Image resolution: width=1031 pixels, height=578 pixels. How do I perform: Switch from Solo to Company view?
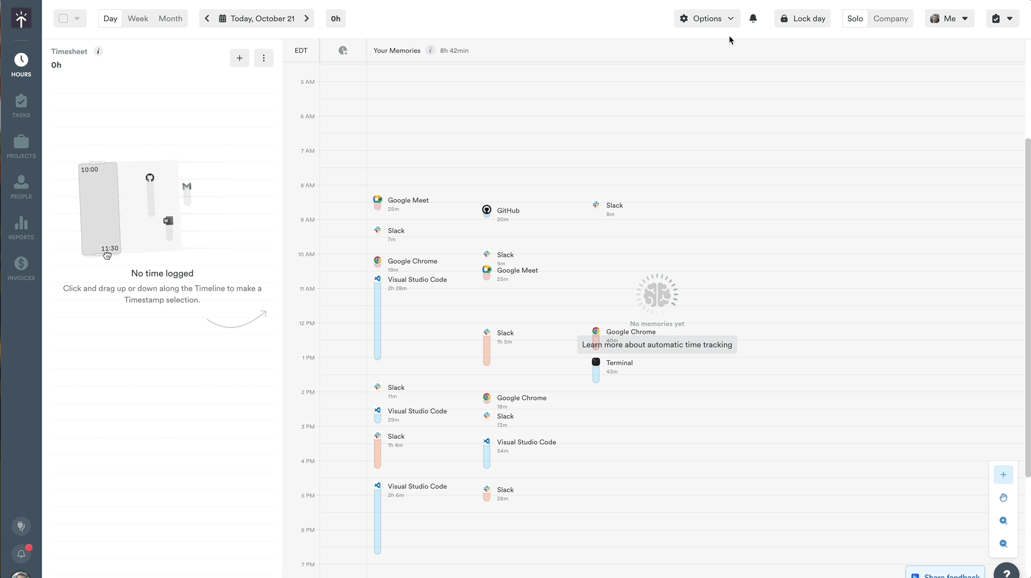pos(891,18)
